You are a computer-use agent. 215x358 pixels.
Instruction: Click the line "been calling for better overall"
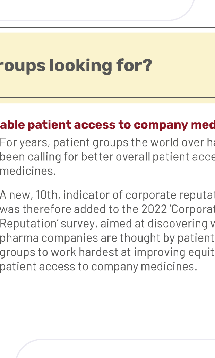[108, 157]
